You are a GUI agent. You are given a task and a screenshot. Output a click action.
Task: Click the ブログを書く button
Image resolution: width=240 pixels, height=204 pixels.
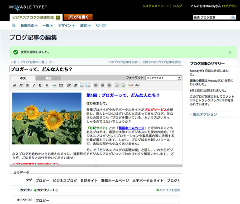point(78,17)
